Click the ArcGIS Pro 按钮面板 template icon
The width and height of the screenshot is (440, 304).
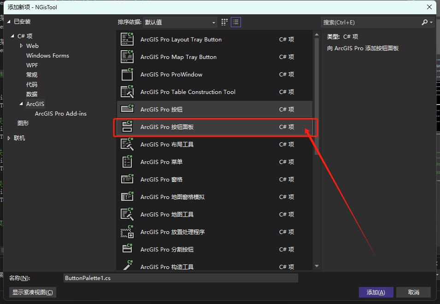[x=127, y=127]
